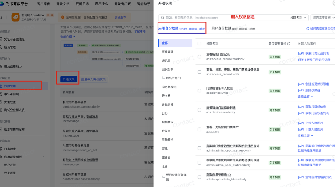335x187 pixels.
Task: Select the 考勤打卡 category
Action: tap(168, 140)
